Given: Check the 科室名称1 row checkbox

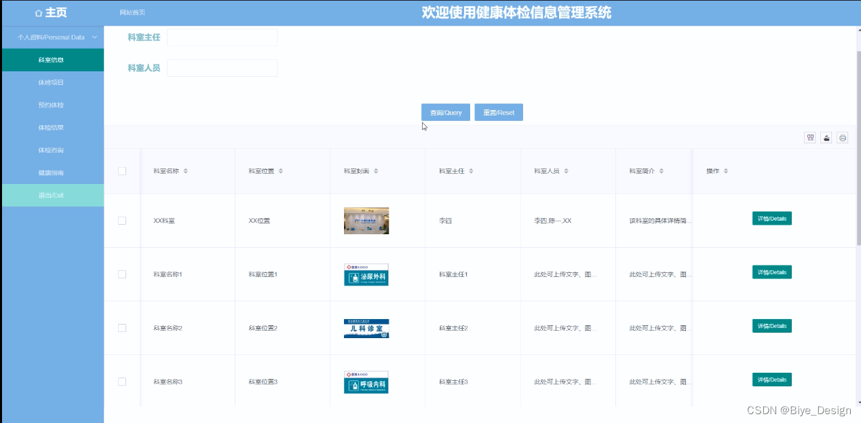Looking at the screenshot, I should [122, 274].
